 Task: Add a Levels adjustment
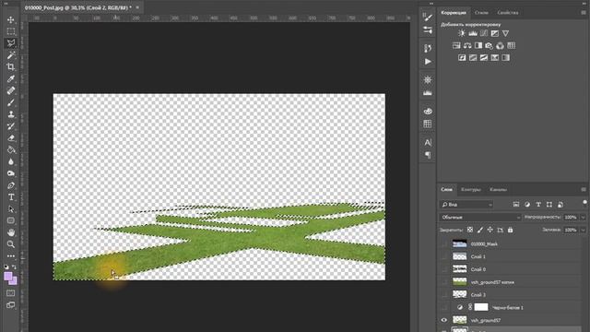tap(473, 33)
